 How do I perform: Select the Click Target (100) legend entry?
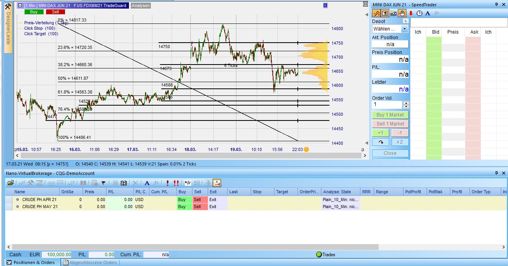[x=41, y=34]
